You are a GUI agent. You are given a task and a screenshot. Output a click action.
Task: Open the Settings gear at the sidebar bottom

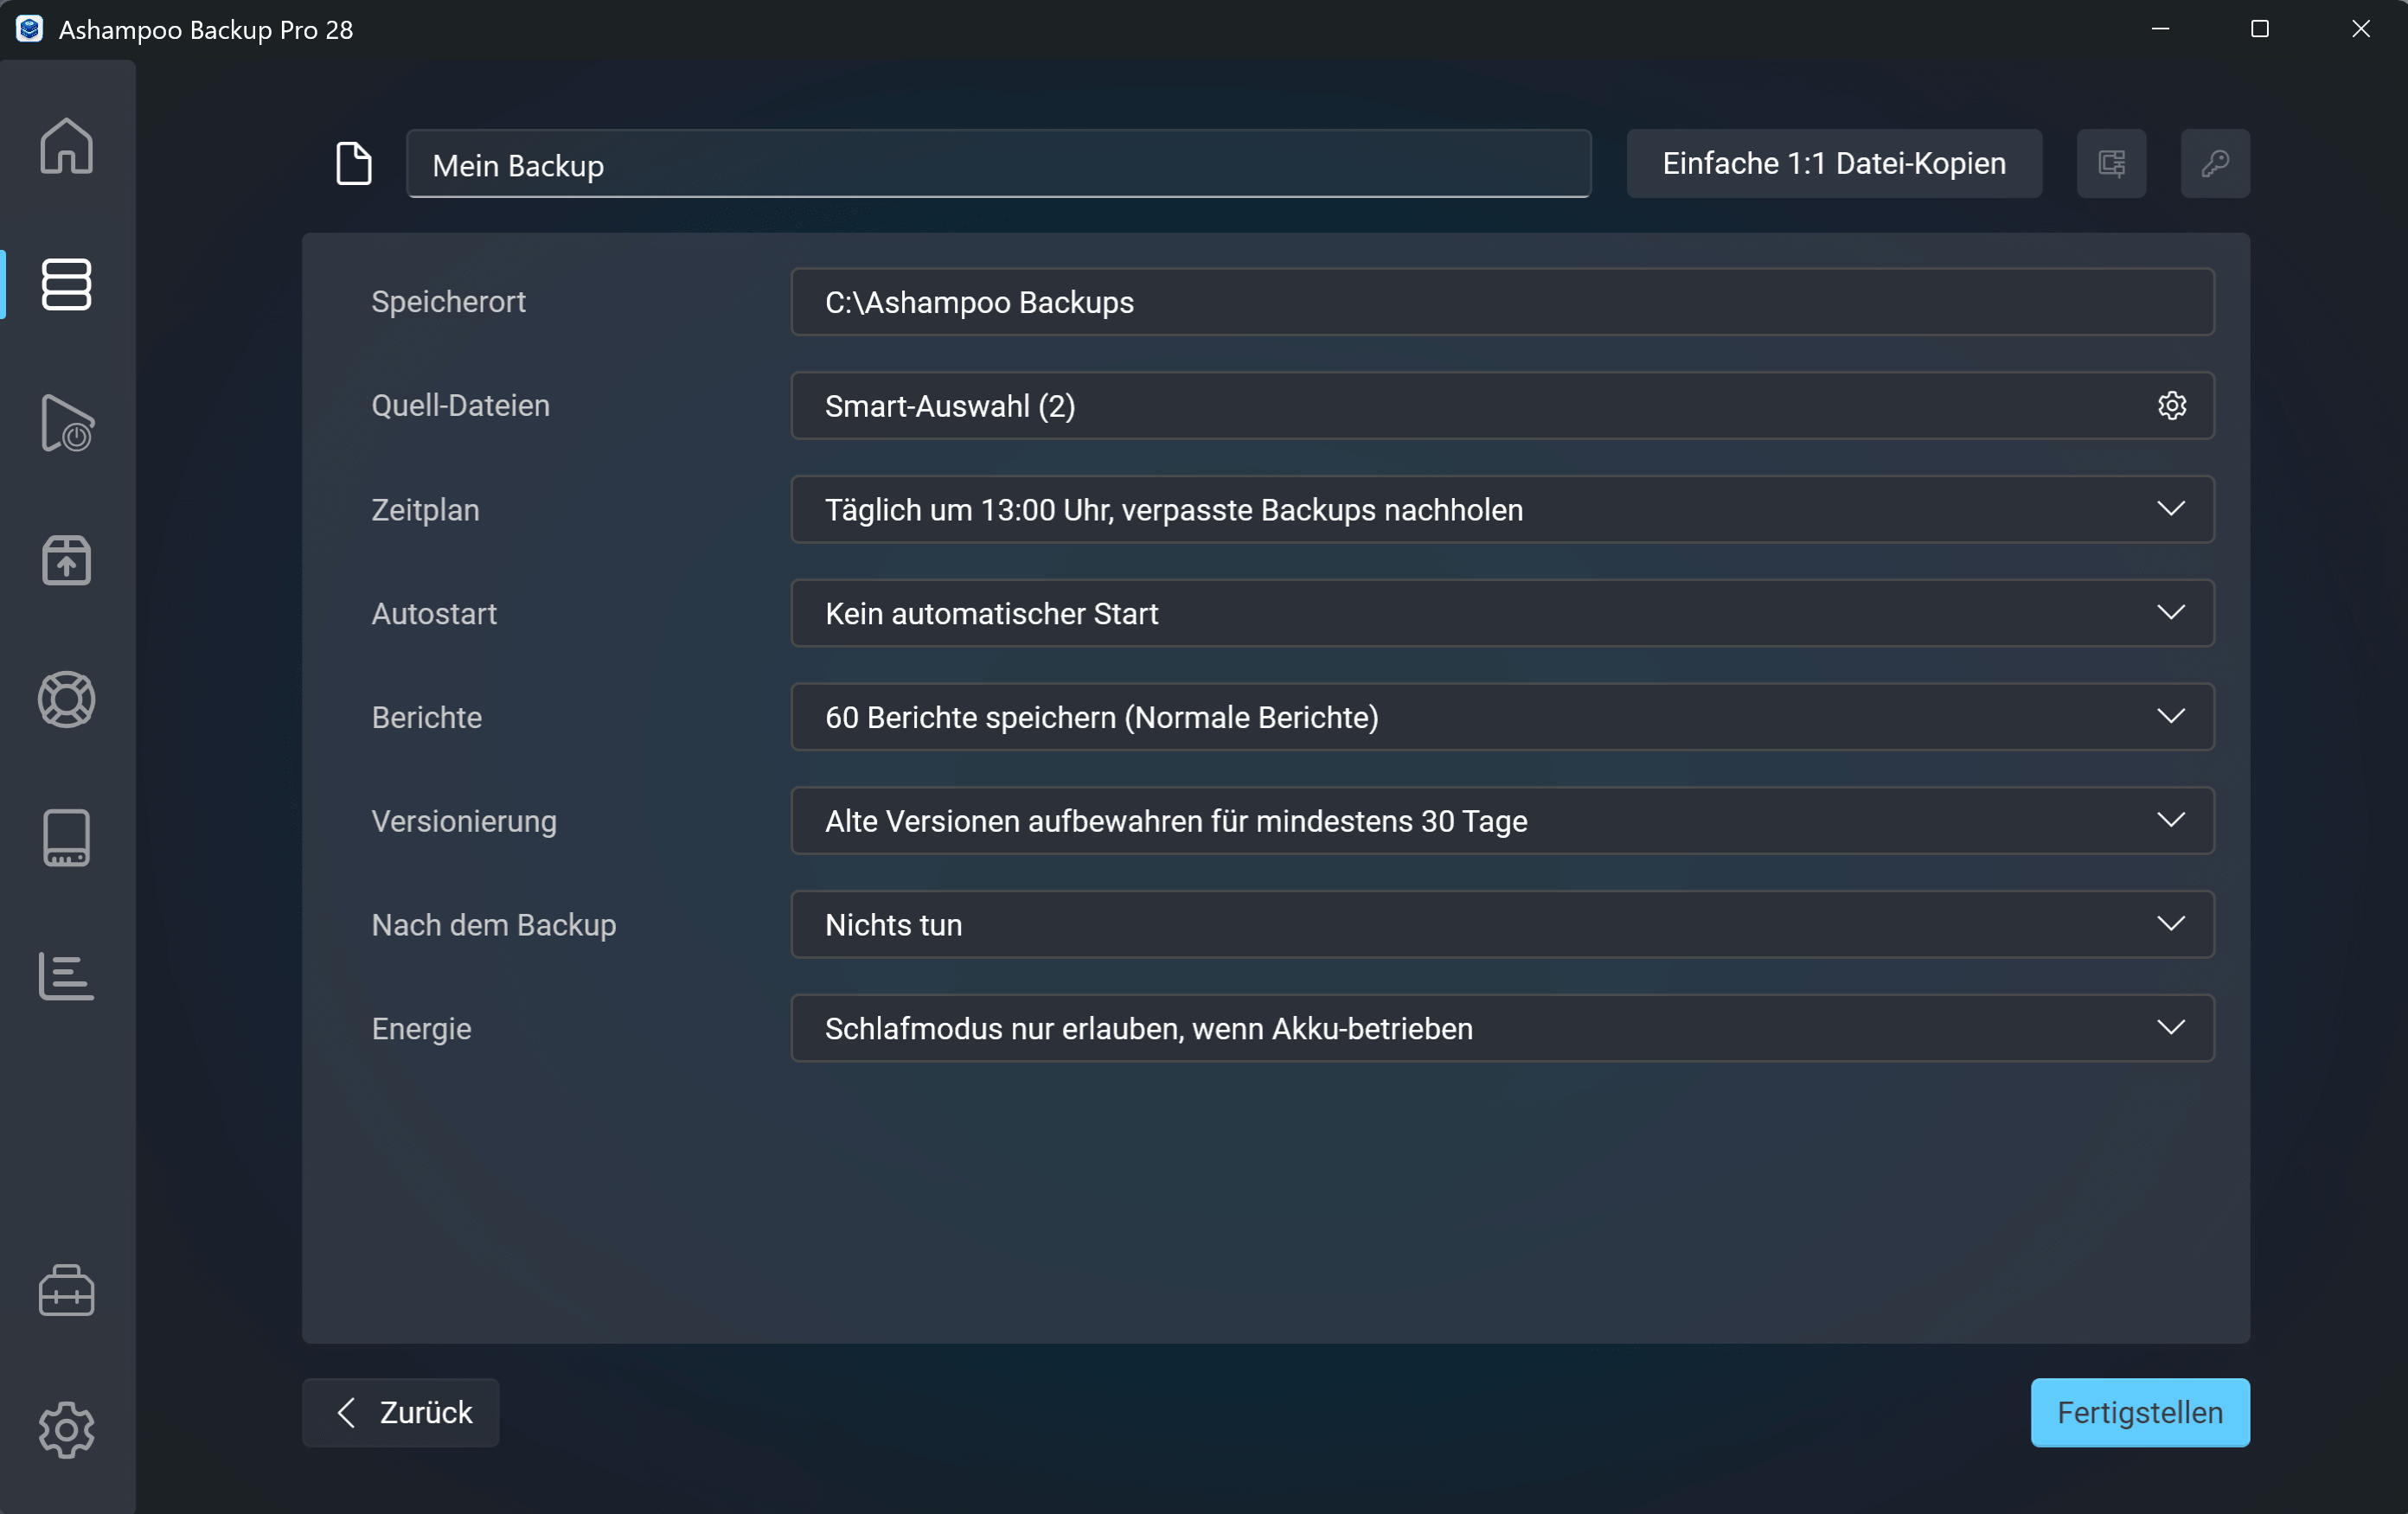[67, 1429]
